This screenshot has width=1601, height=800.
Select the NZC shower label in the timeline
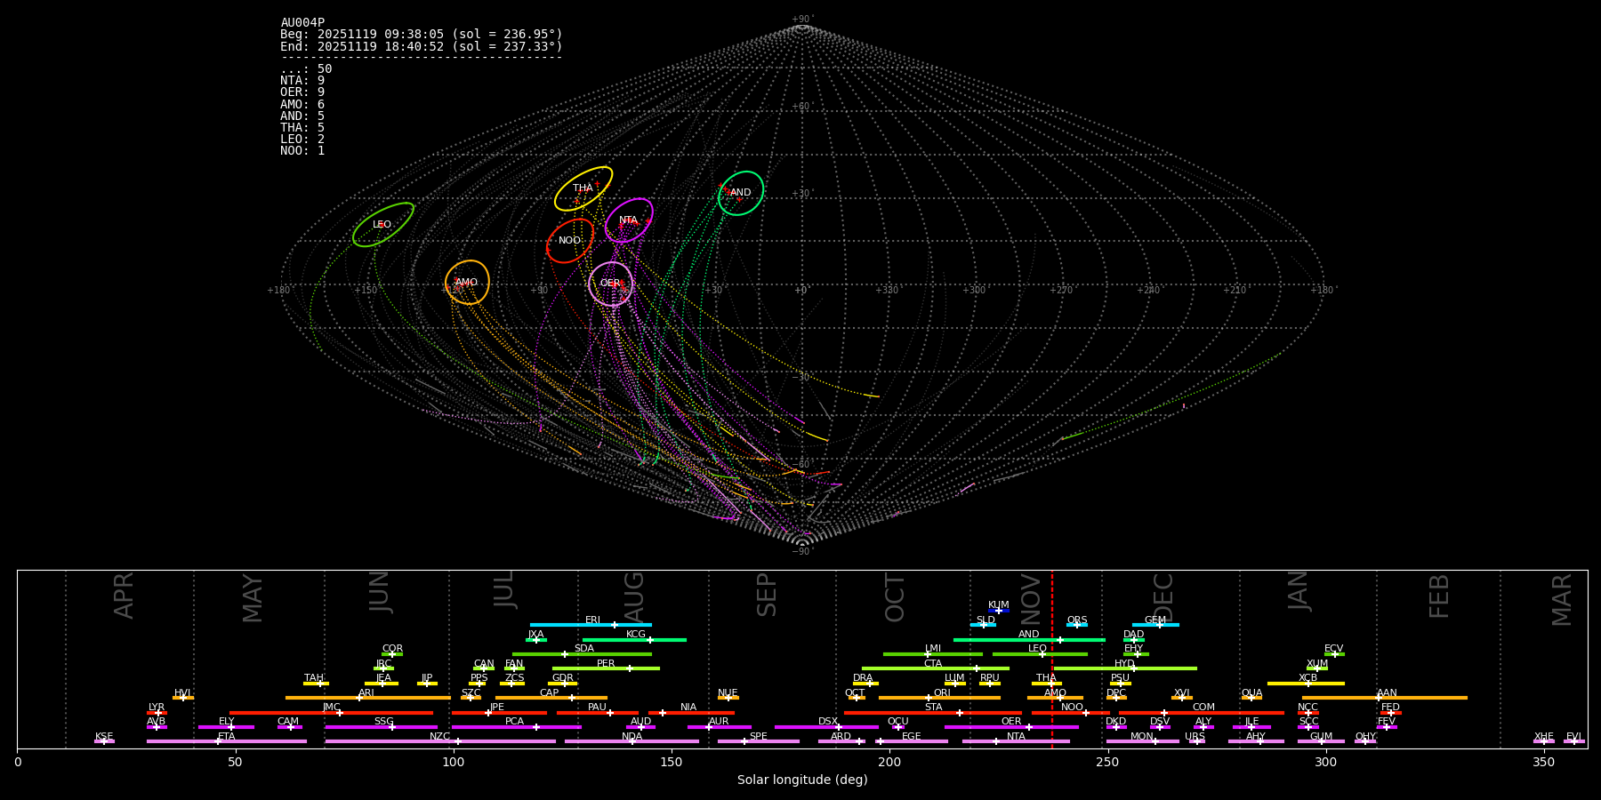click(x=440, y=737)
